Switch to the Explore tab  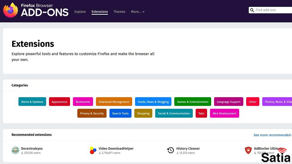coord(80,12)
